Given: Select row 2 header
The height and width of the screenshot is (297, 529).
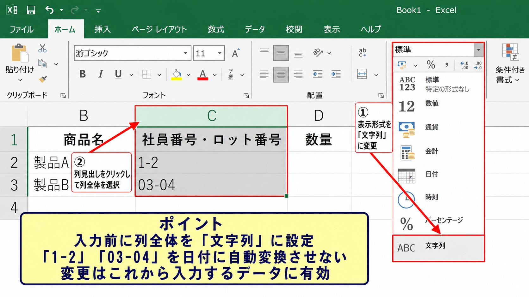Looking at the screenshot, I should click(14, 163).
